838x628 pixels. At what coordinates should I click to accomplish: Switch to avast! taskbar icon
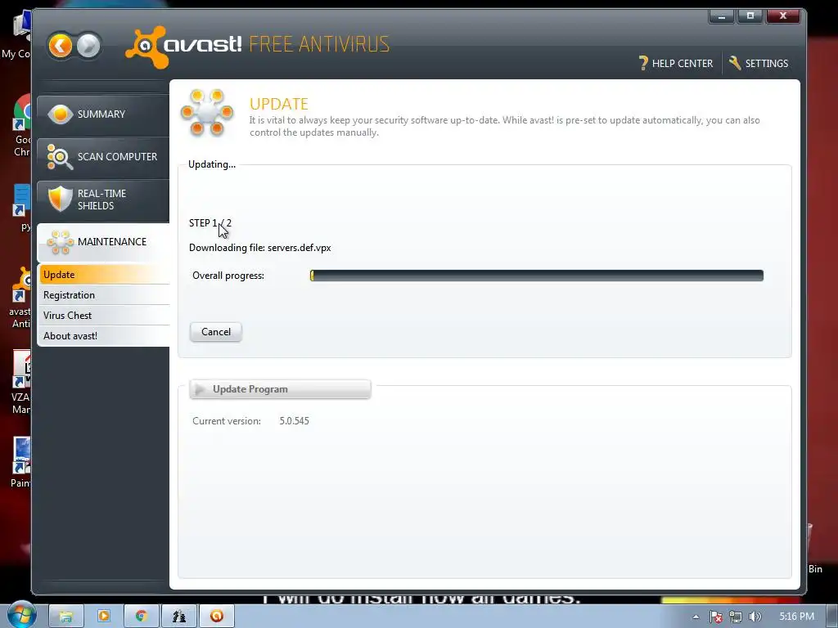click(217, 616)
